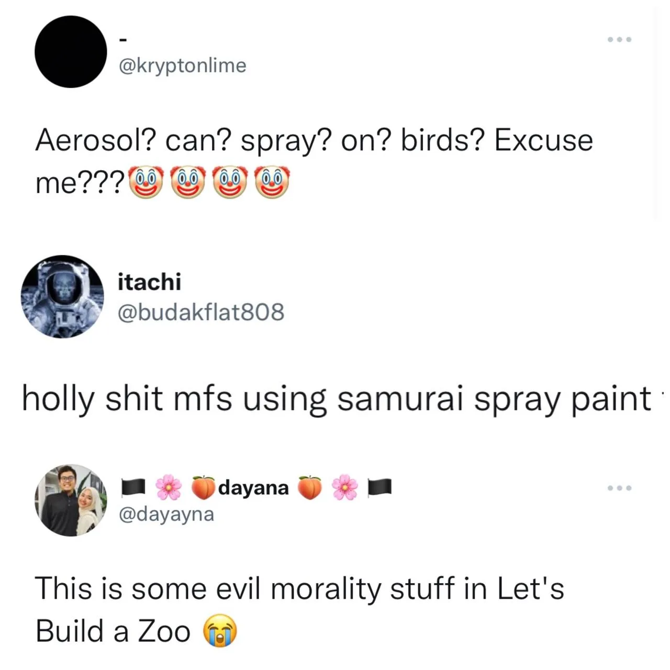This screenshot has width=670, height=670.
Task: Click the "itachi" display name
Action: (150, 282)
